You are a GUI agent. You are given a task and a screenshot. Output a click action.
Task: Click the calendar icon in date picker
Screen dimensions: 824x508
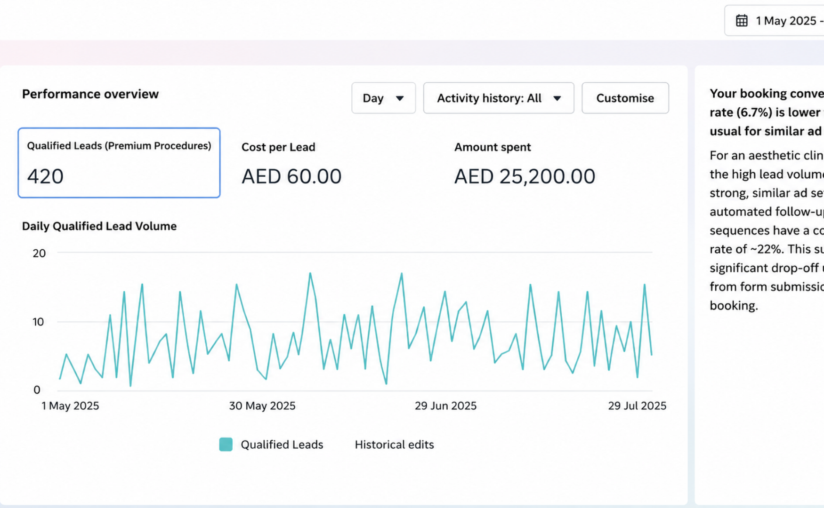pyautogui.click(x=742, y=21)
